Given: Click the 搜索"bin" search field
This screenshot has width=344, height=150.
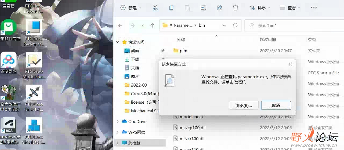Looking at the screenshot, I should (x=294, y=25).
